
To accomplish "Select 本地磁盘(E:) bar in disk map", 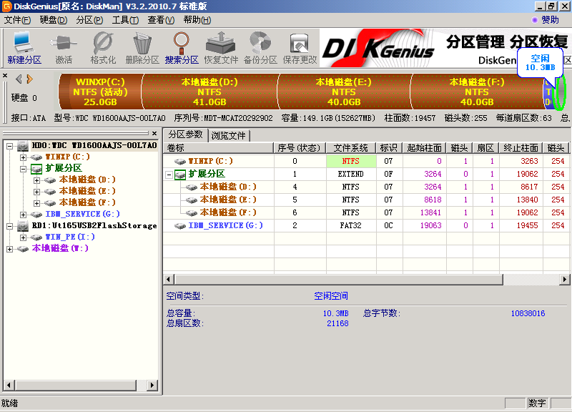I will click(x=344, y=92).
